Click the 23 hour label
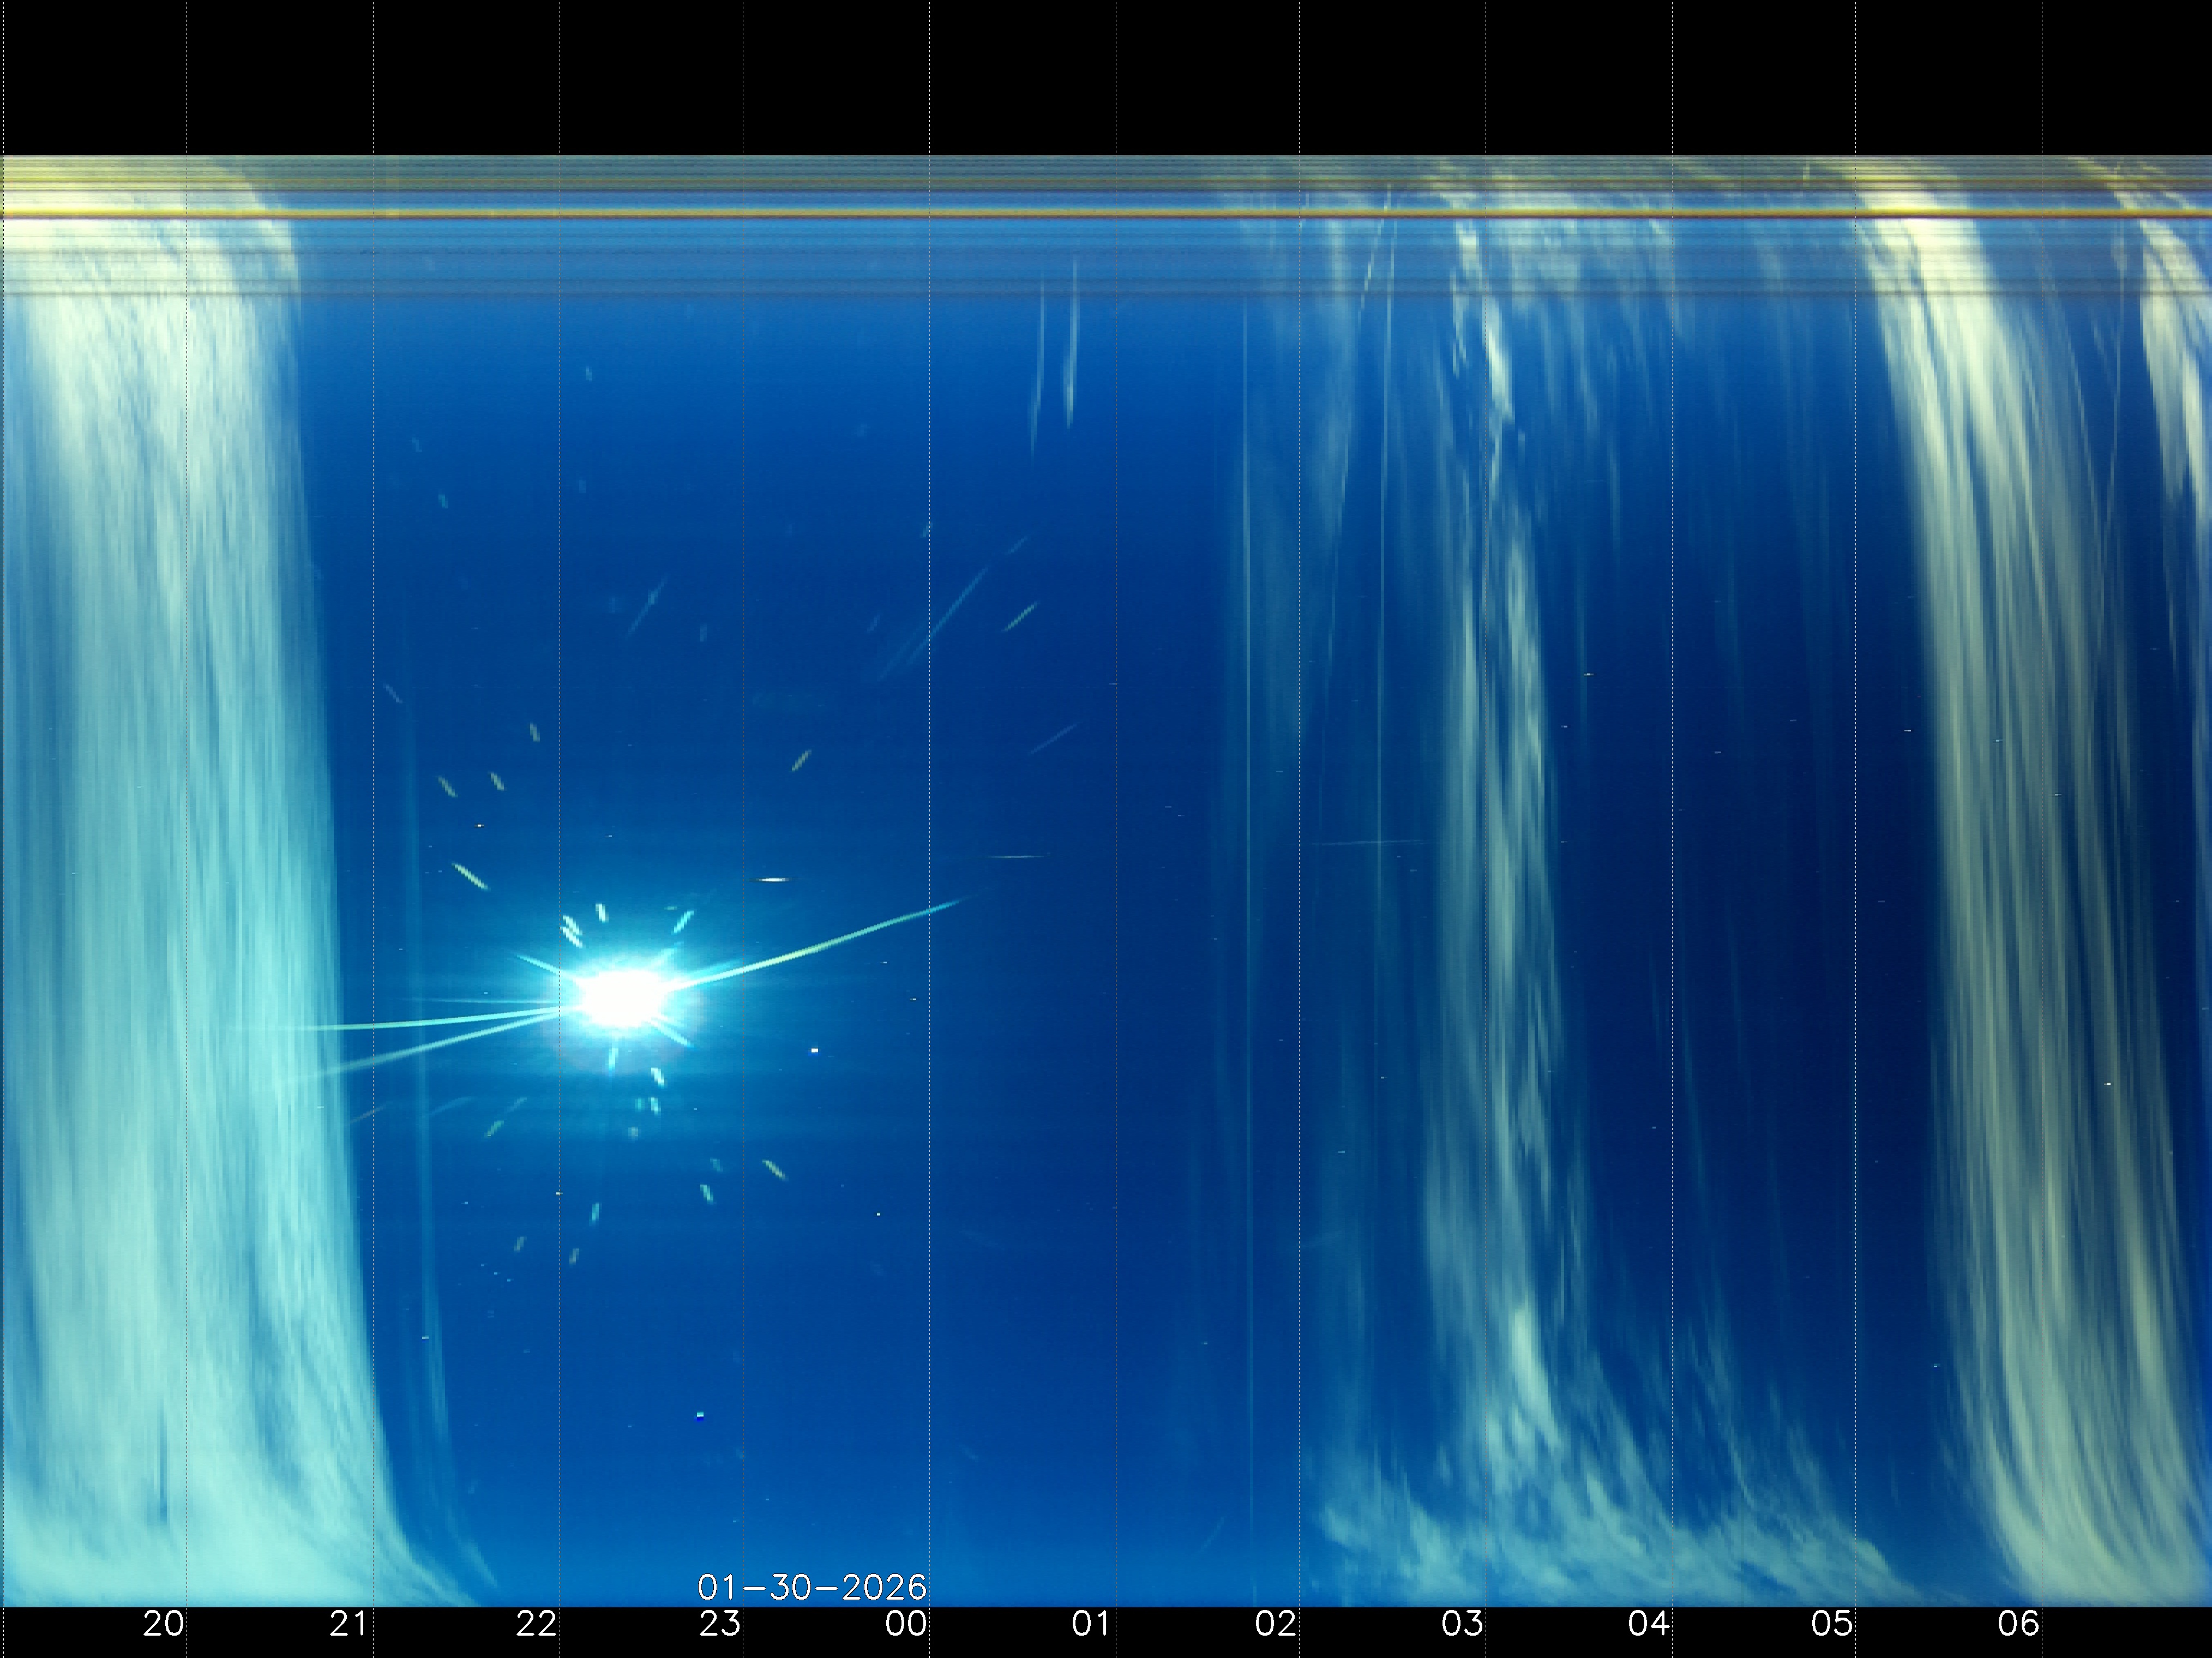 [720, 1623]
